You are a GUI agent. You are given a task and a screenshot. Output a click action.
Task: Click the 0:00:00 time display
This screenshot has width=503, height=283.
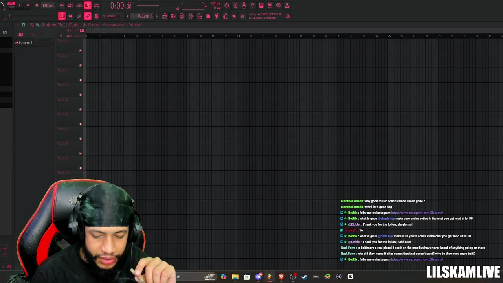[121, 6]
